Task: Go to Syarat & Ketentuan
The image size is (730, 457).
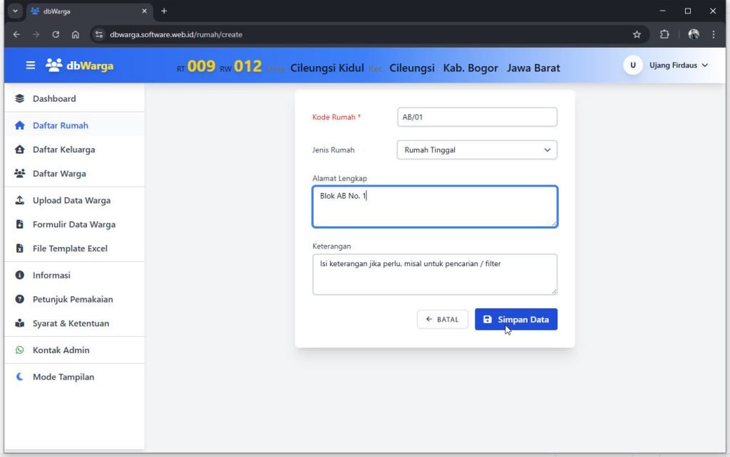Action: click(71, 324)
